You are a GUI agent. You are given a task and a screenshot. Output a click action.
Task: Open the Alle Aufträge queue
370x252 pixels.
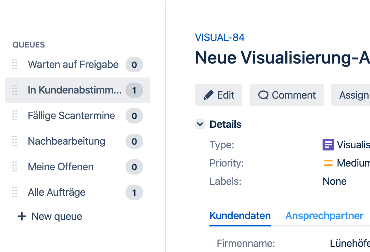(x=78, y=192)
